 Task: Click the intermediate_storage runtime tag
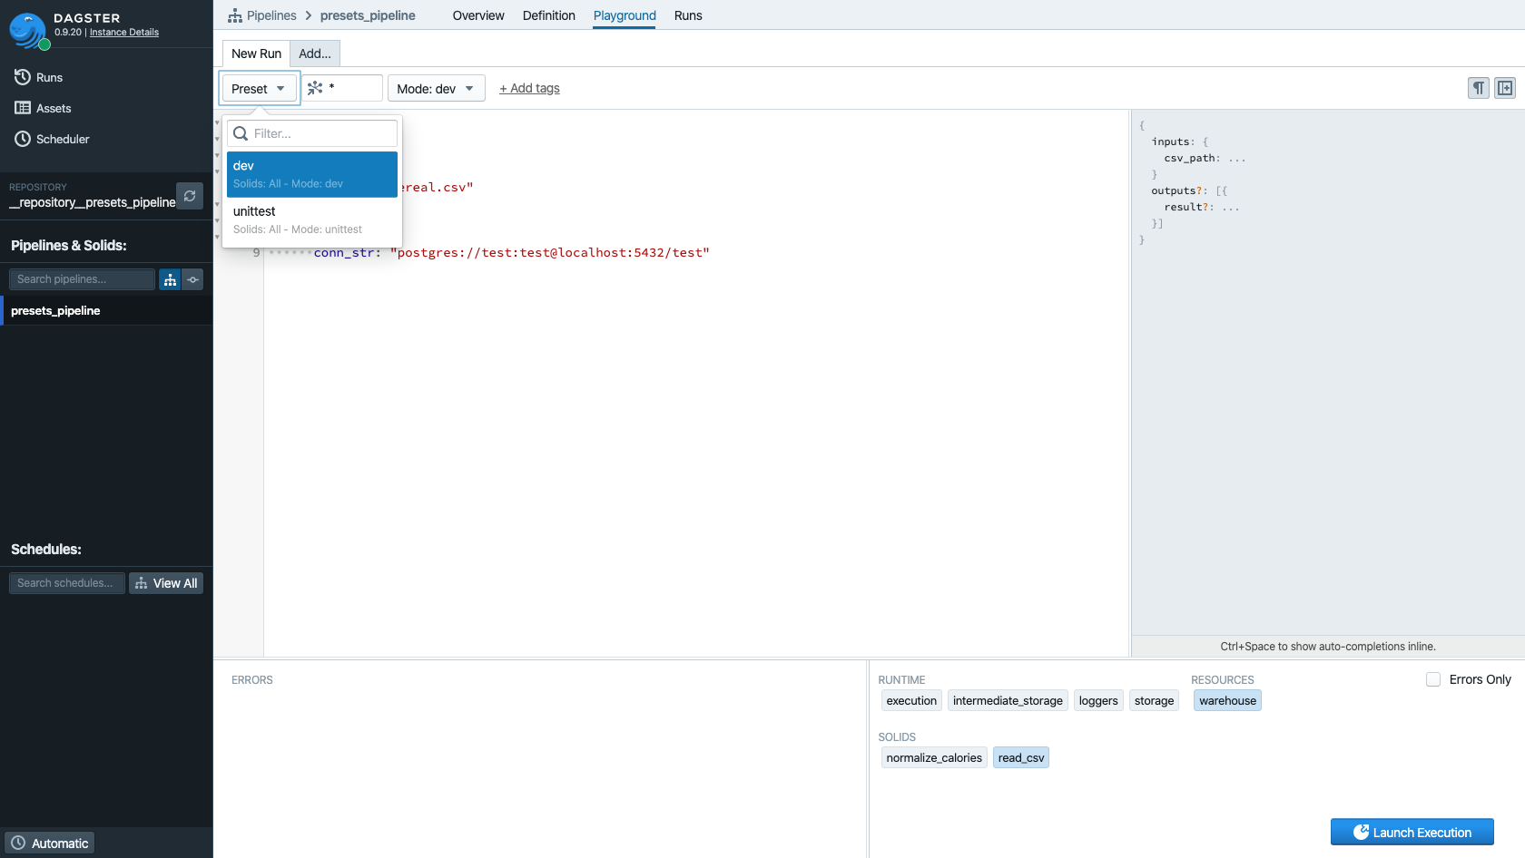tap(1008, 700)
